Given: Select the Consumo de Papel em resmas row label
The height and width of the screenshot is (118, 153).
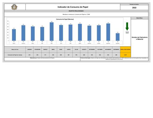Looking at the screenshot, I should [x=15, y=55].
